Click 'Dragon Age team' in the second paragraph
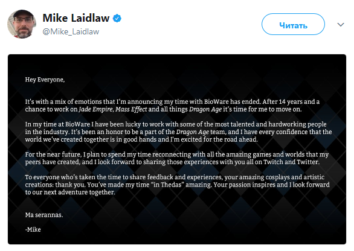This screenshot has height=251, width=354. (x=200, y=132)
